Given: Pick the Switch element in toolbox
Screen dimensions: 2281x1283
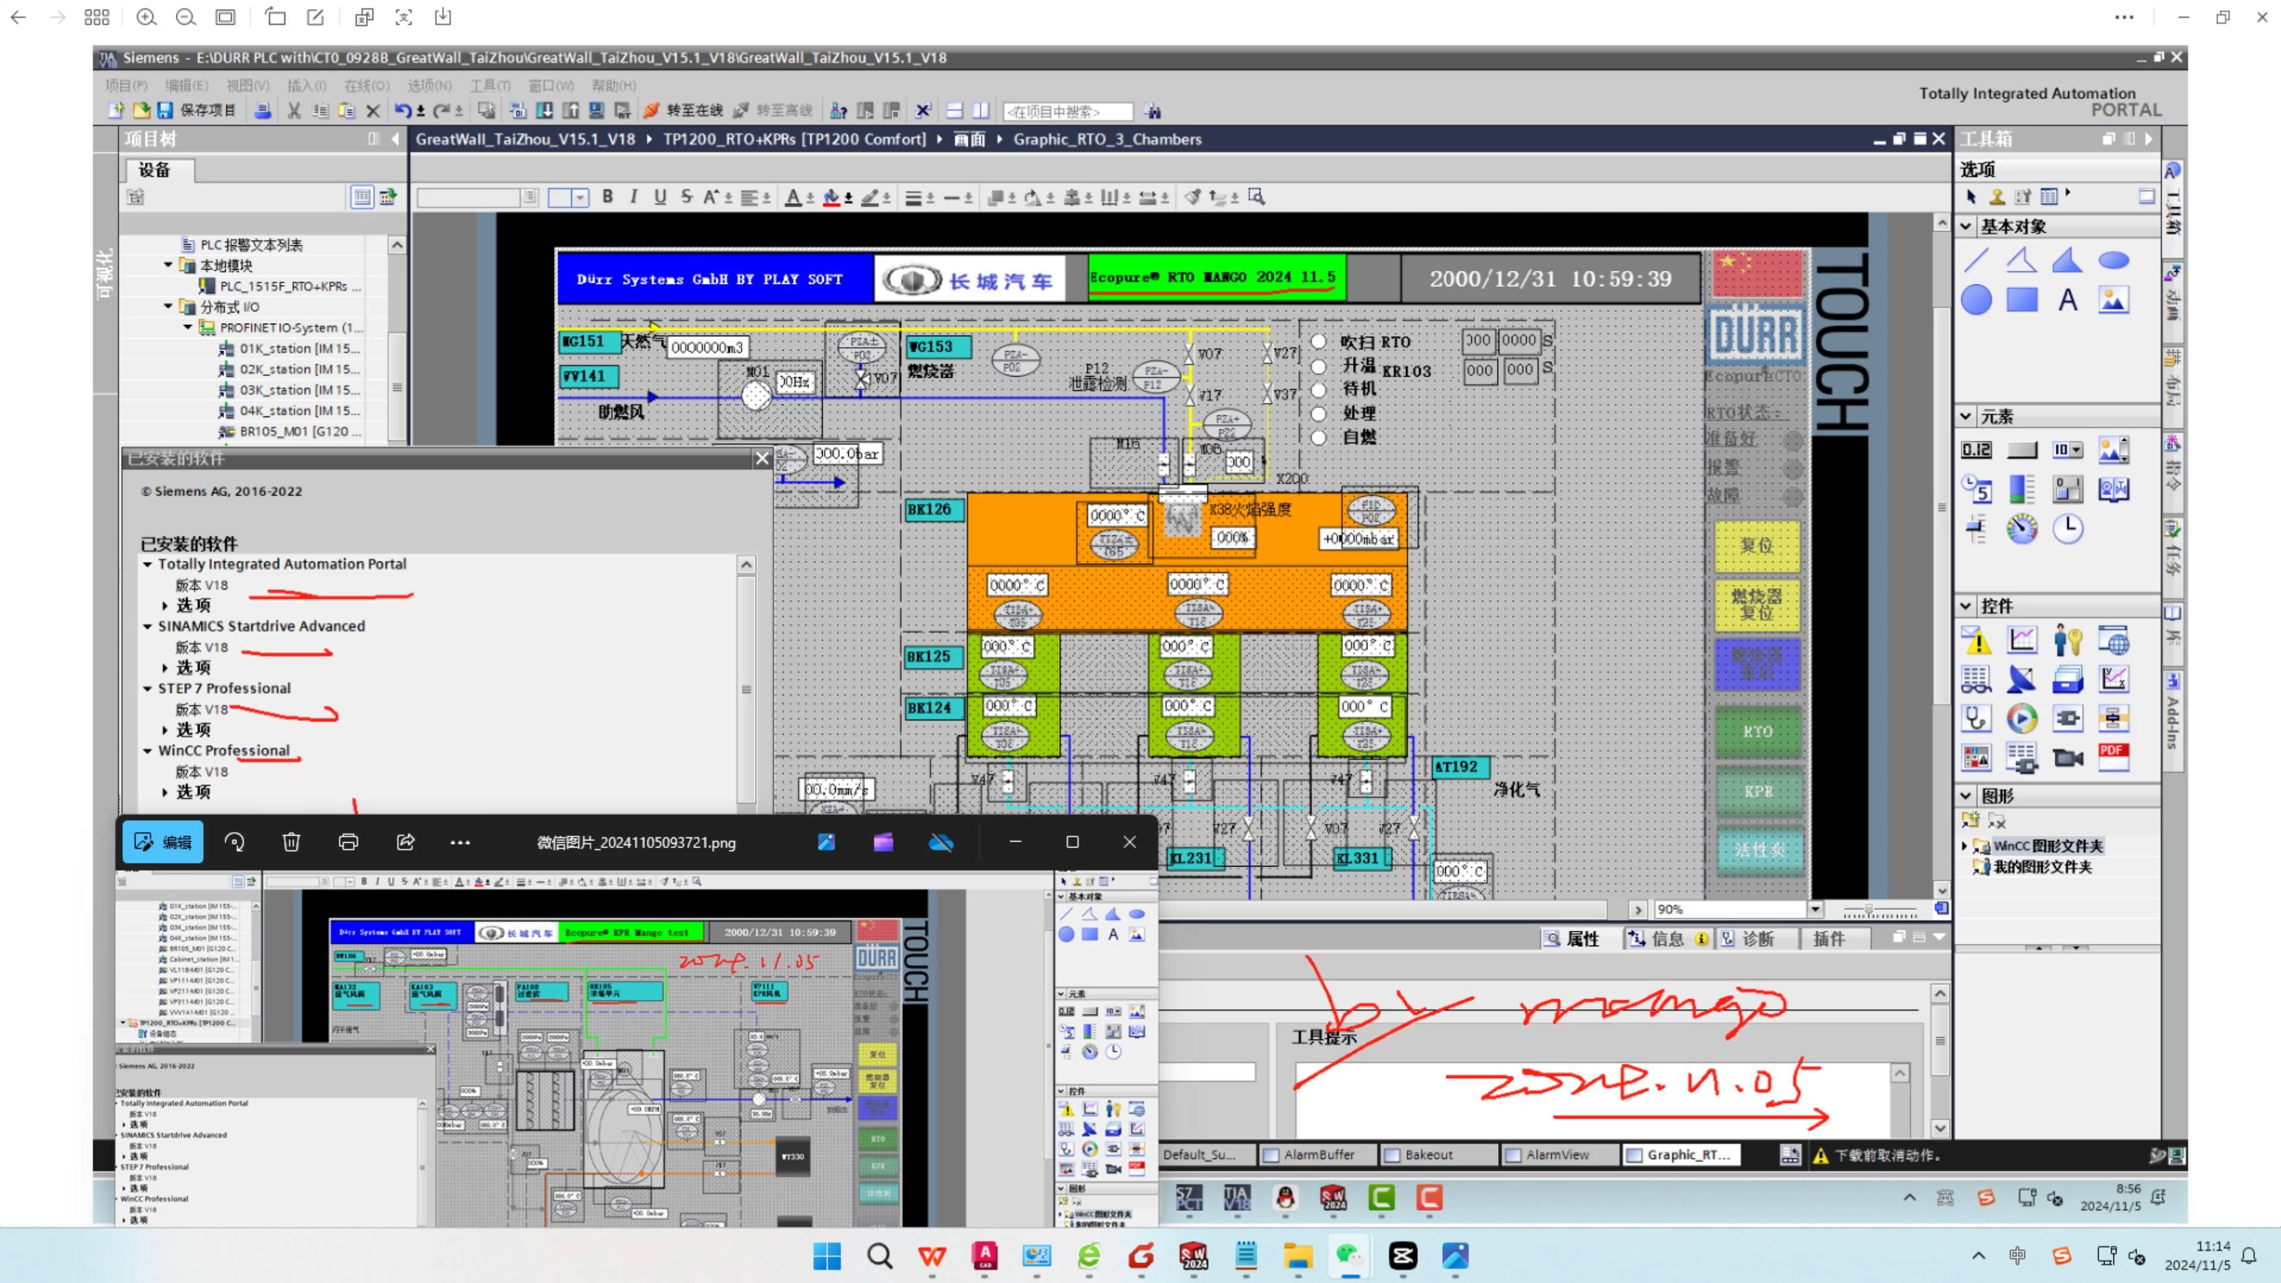Looking at the screenshot, I should pyautogui.click(x=2068, y=489).
